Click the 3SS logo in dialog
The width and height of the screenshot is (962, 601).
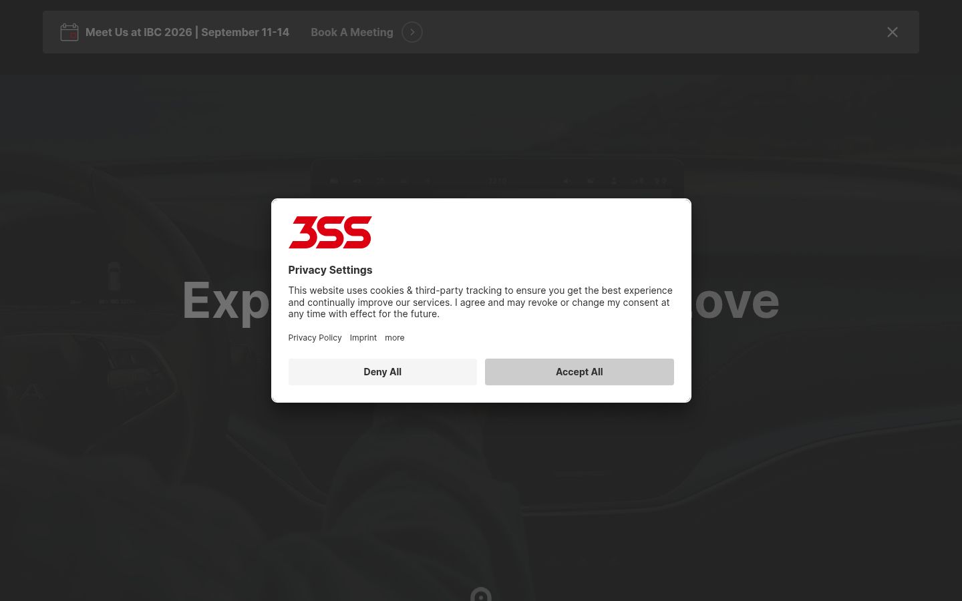coord(330,232)
